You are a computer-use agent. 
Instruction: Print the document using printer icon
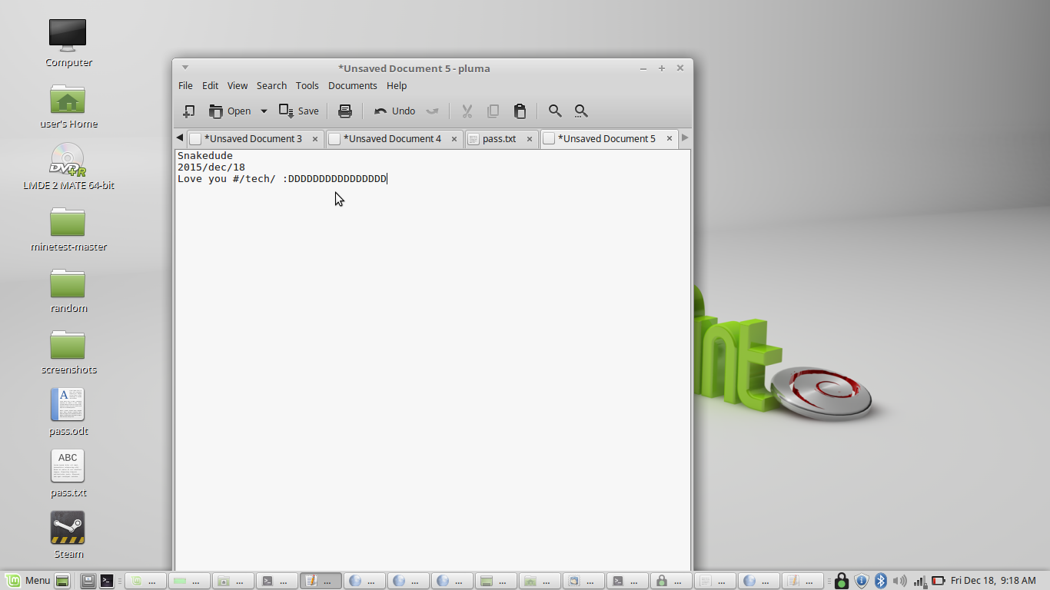[345, 111]
